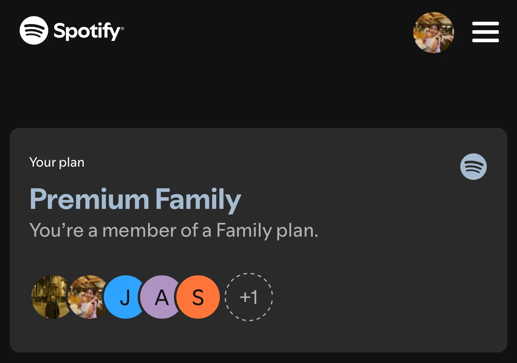Screen dimensions: 517x363
Task: Open the hamburger menu
Action: [x=485, y=32]
